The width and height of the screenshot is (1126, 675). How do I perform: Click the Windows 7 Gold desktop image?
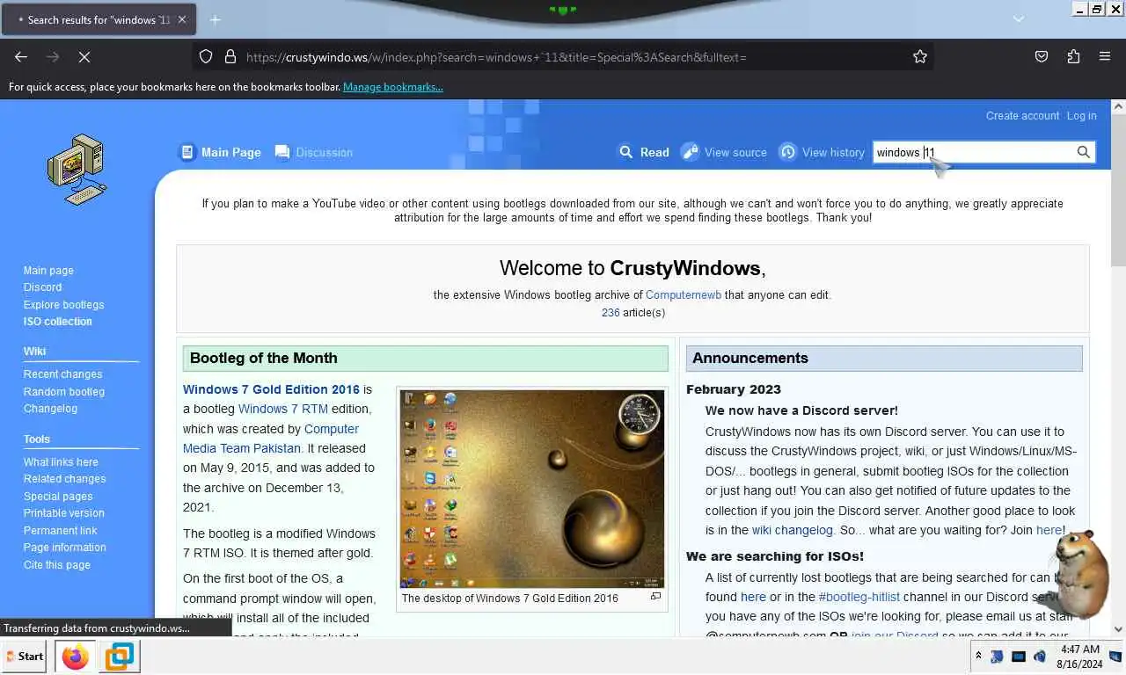pyautogui.click(x=532, y=489)
